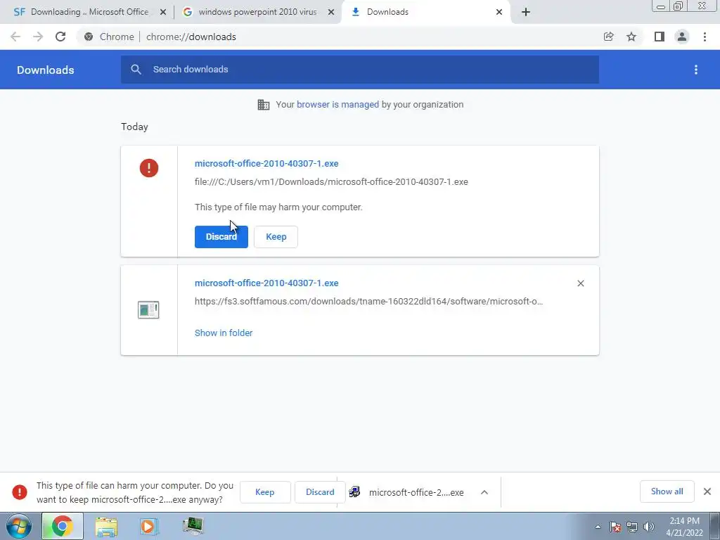
Task: Discard the dangerous microsoft-office exe download
Action: pos(221,237)
